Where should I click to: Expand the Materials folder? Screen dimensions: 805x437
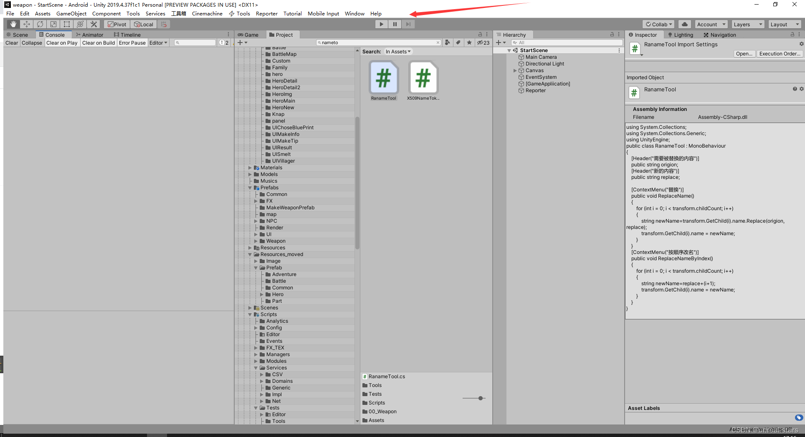tap(250, 168)
